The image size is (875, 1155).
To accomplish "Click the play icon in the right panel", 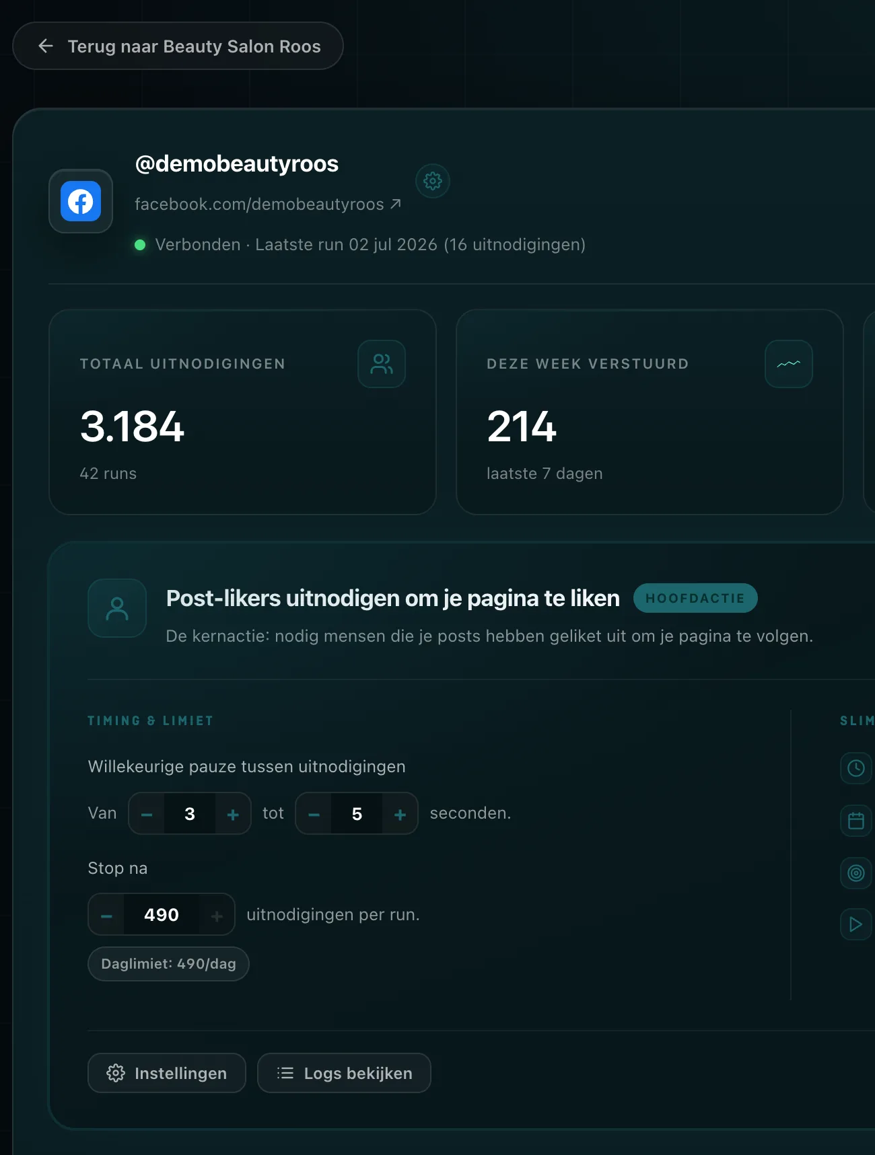I will 856,924.
